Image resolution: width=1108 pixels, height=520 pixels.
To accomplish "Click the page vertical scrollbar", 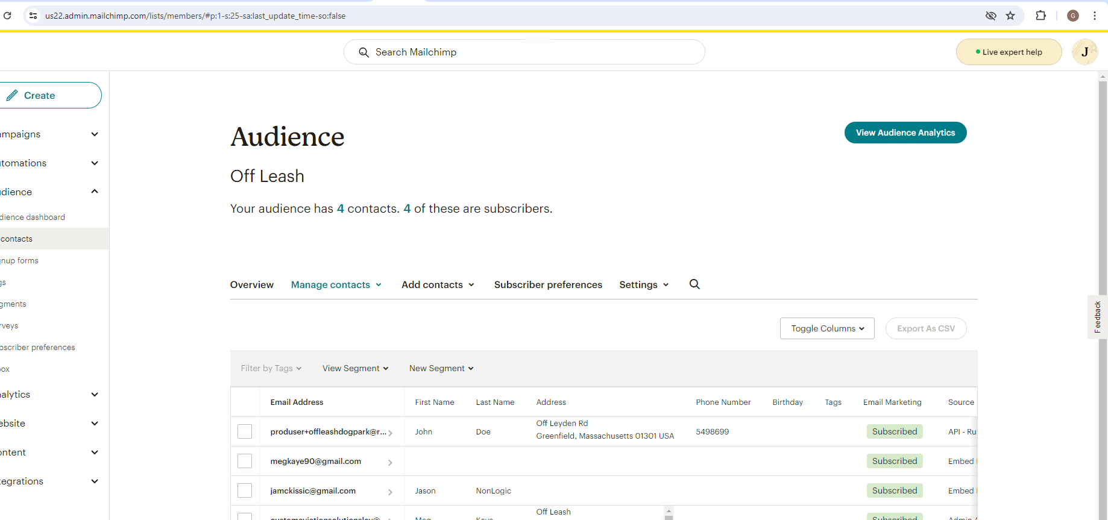I will tap(1103, 295).
